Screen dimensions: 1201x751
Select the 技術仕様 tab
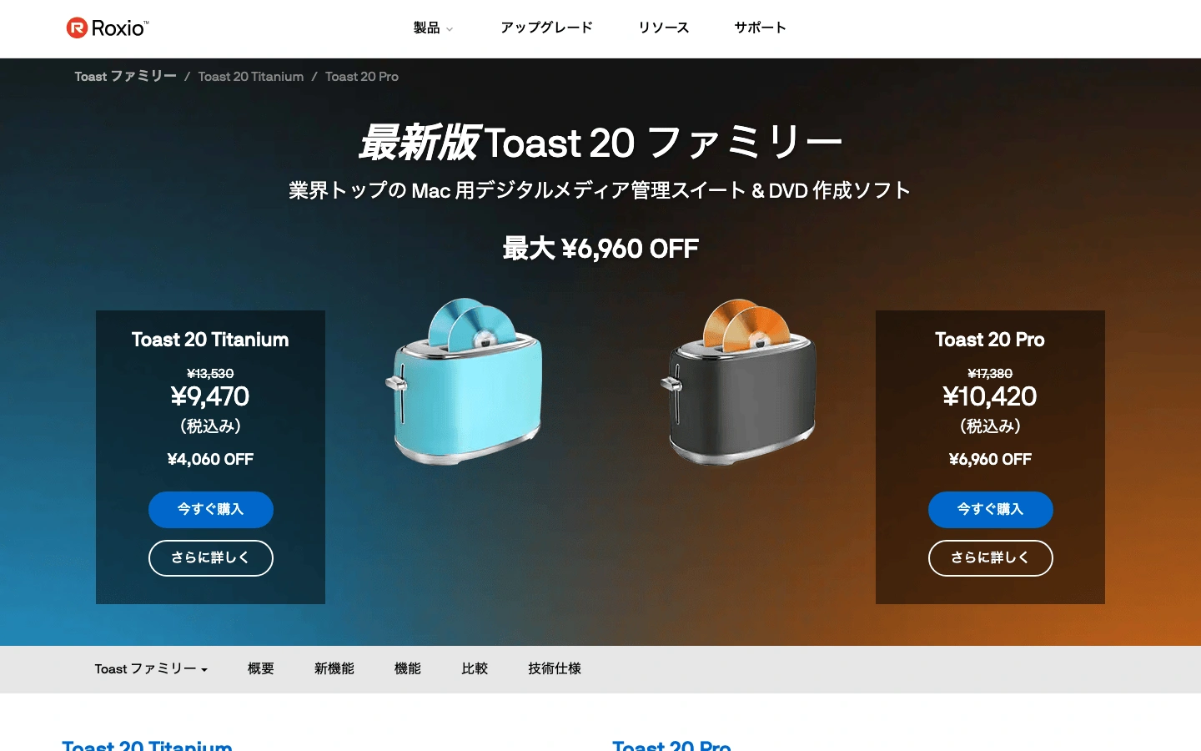(x=555, y=668)
